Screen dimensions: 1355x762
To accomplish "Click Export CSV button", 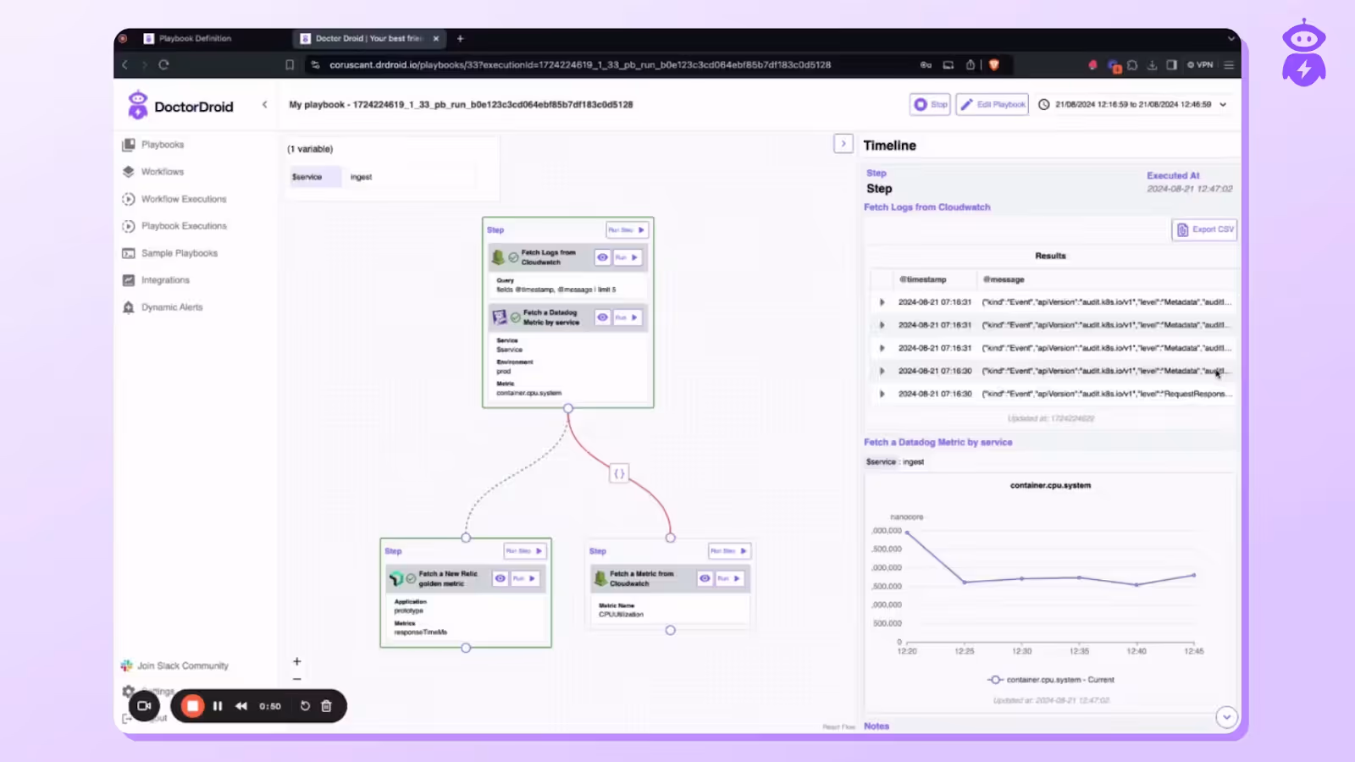I will [x=1204, y=229].
